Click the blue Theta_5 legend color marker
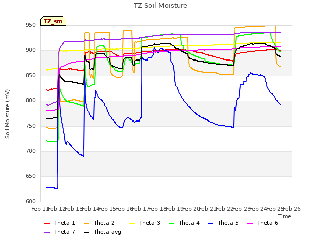The width and height of the screenshot is (322, 242). 210,224
